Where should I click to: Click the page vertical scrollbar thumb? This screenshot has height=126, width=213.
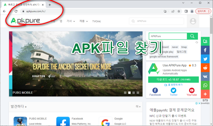pos(211,26)
